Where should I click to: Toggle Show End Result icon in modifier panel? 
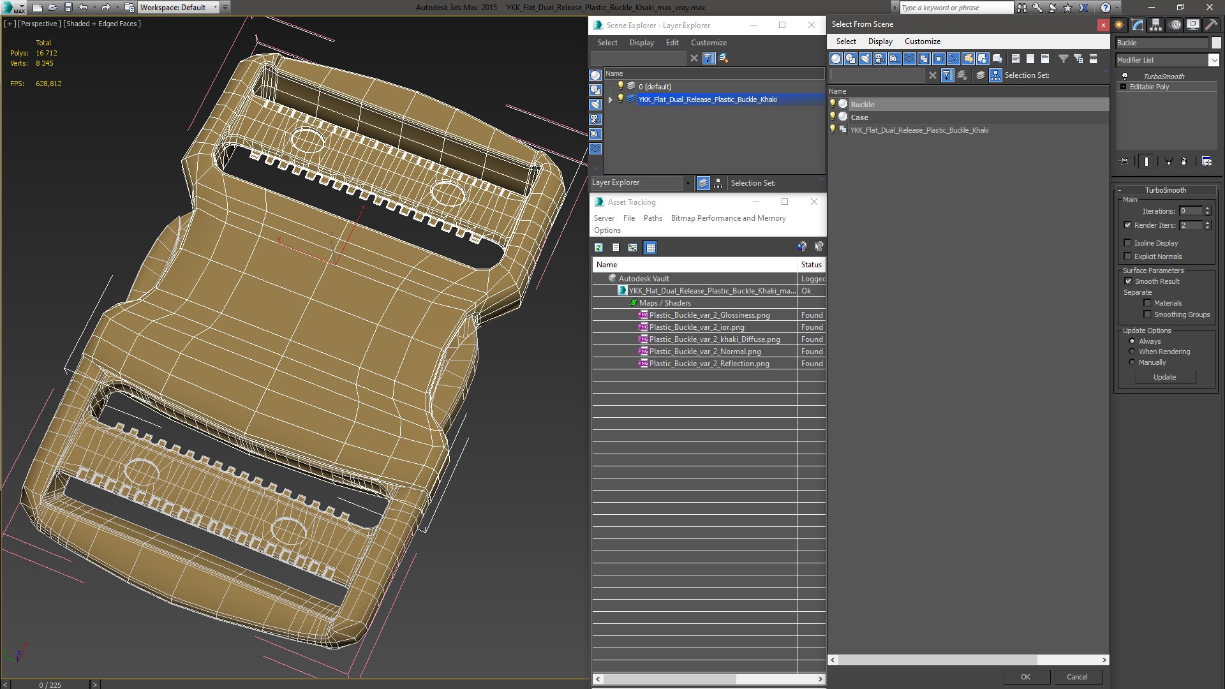pyautogui.click(x=1147, y=161)
